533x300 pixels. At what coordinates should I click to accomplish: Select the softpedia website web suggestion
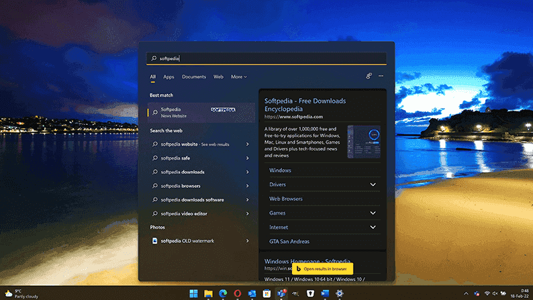(x=195, y=144)
